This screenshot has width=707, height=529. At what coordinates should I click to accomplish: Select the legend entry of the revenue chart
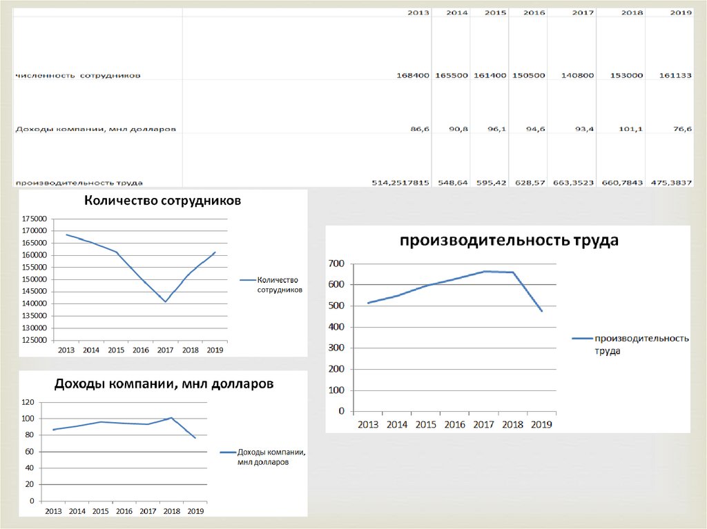[x=271, y=457]
